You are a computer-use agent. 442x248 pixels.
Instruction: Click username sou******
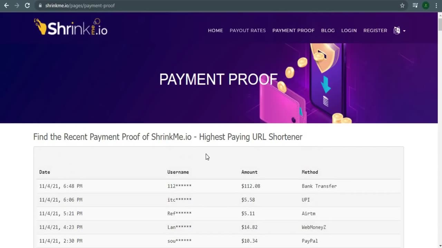tap(179, 241)
